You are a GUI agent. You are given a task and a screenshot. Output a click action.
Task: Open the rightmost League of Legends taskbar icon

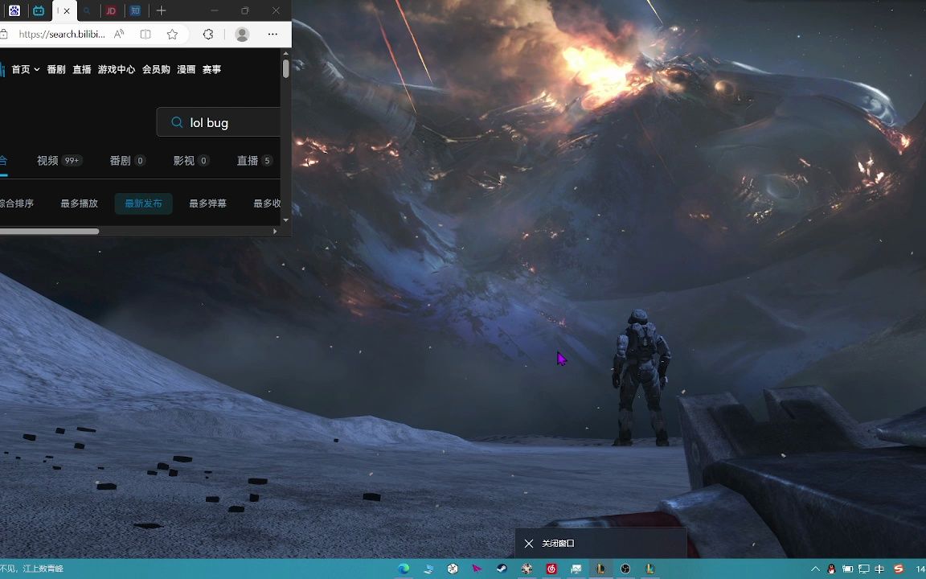click(x=650, y=569)
